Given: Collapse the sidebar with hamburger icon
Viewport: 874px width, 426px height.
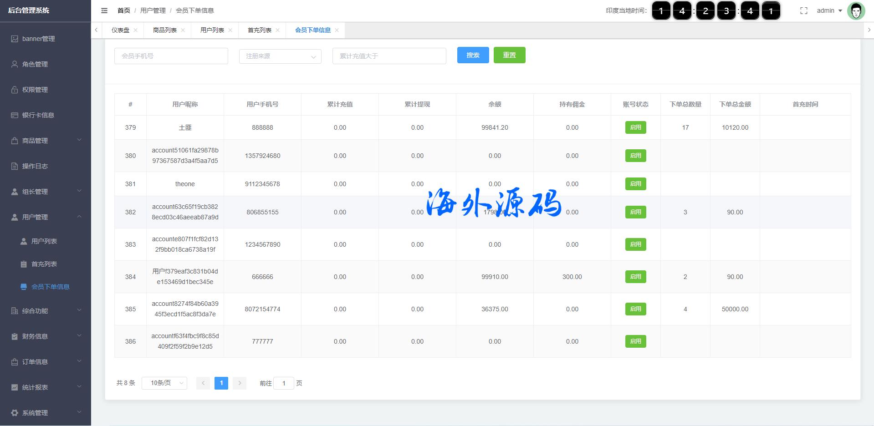Looking at the screenshot, I should click(x=104, y=10).
